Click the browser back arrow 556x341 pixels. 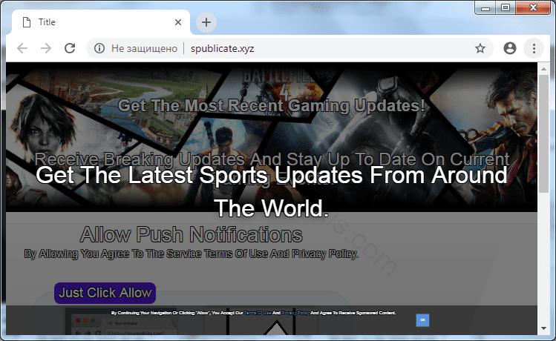(22, 48)
